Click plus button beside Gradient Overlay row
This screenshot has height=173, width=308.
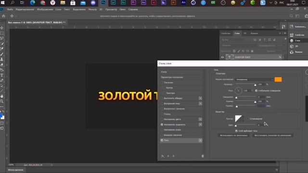[200, 124]
